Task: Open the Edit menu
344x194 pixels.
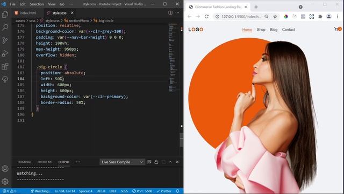Action: click(23, 4)
